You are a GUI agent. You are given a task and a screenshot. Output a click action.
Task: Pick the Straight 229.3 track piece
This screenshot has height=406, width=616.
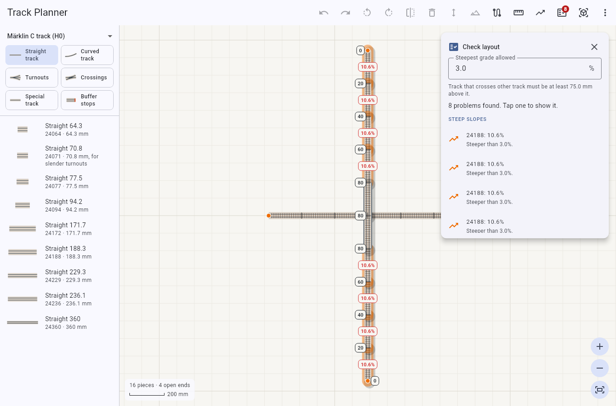point(60,276)
